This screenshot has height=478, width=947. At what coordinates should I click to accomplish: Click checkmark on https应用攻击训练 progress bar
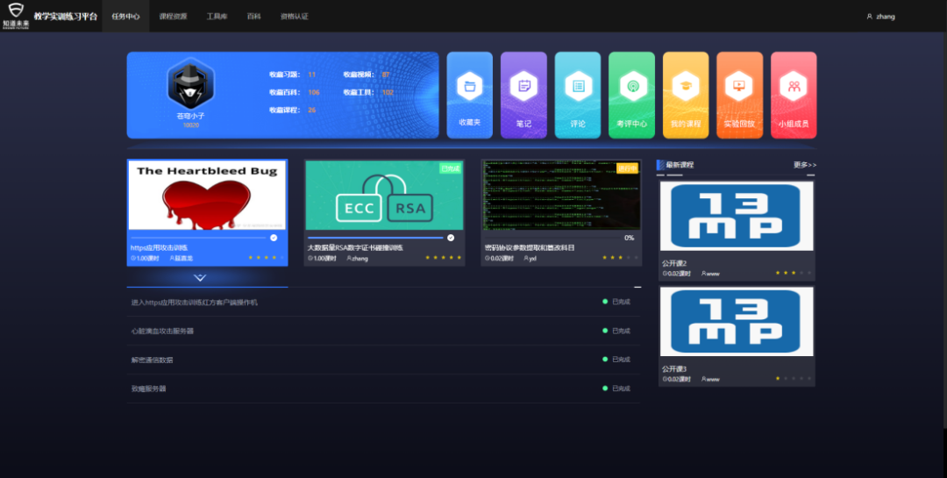(x=274, y=237)
